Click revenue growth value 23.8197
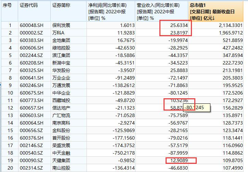 point(179,33)
